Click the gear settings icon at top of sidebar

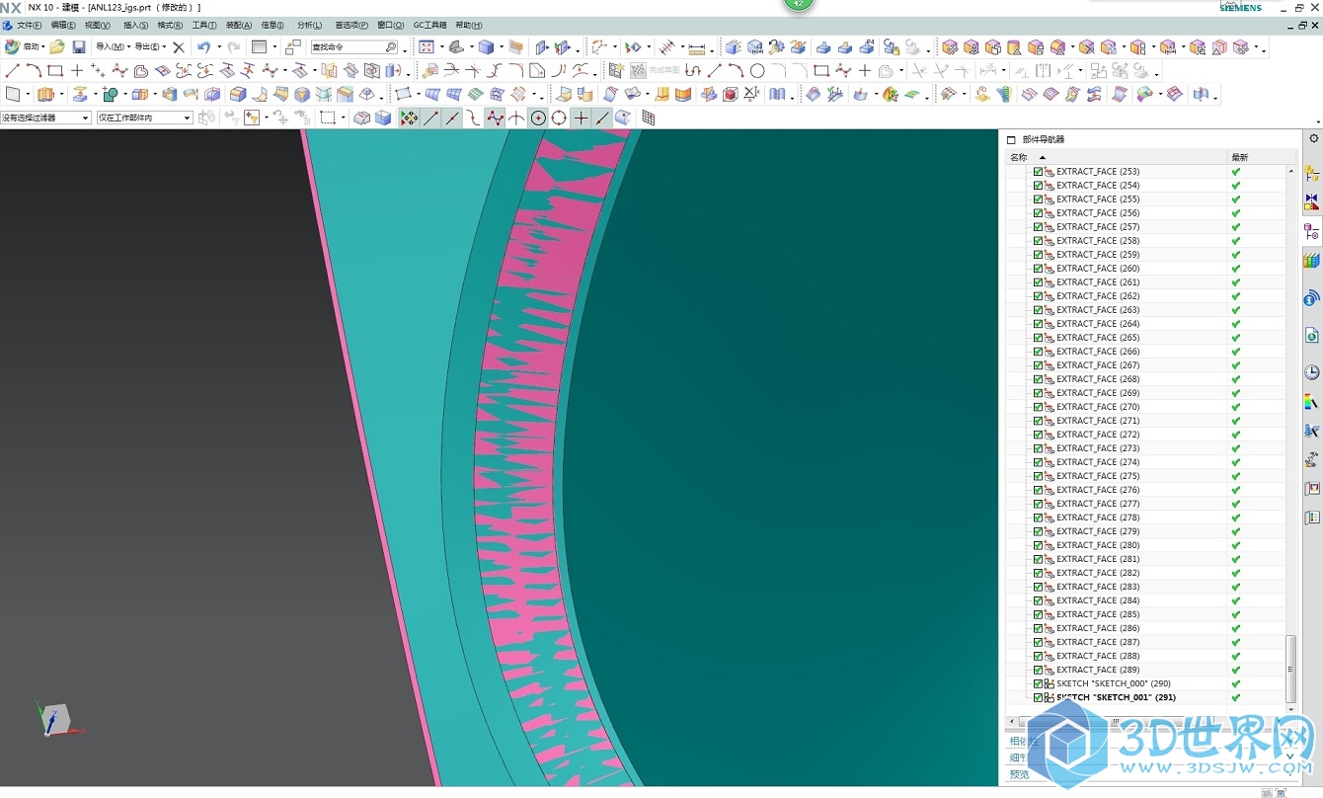point(1314,139)
